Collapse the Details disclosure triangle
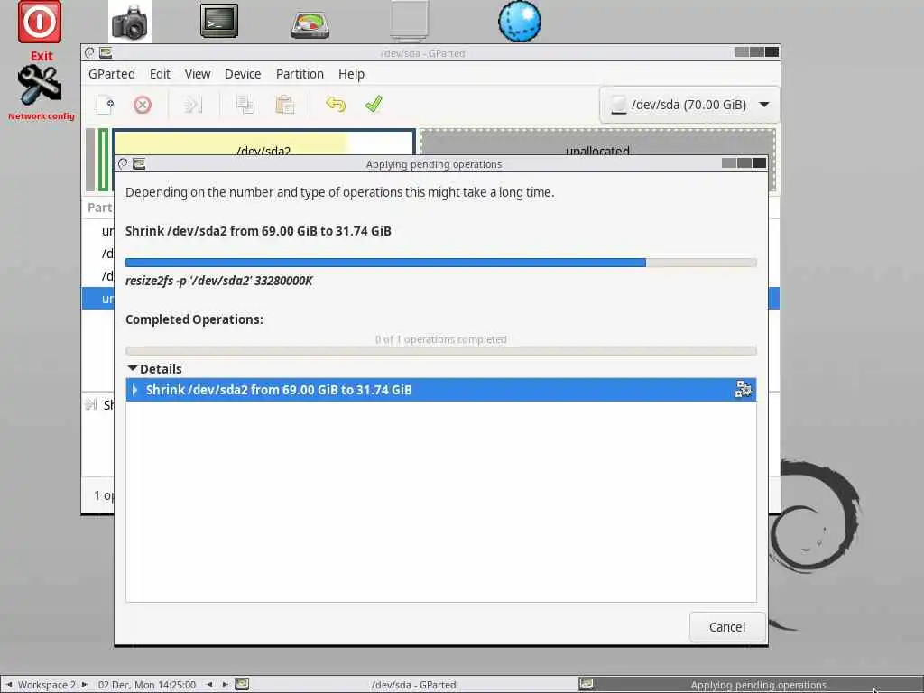The width and height of the screenshot is (924, 693). [133, 368]
